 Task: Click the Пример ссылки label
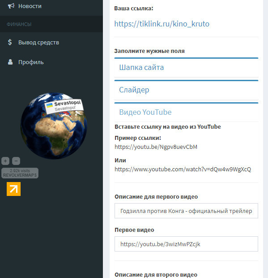pos(138,138)
